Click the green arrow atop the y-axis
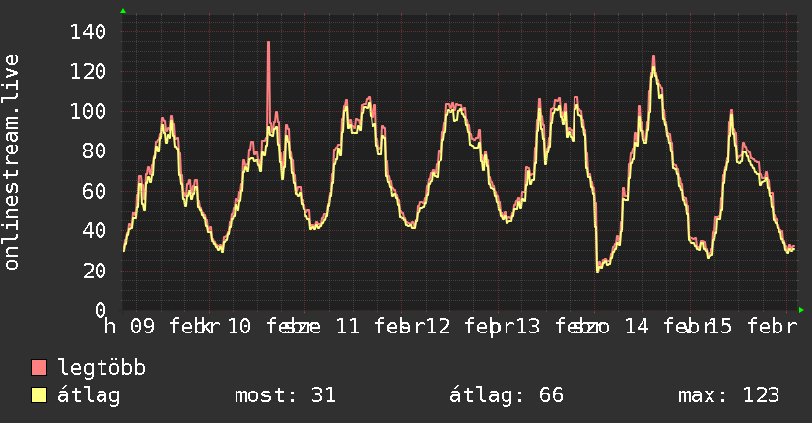This screenshot has height=423, width=812. click(123, 10)
